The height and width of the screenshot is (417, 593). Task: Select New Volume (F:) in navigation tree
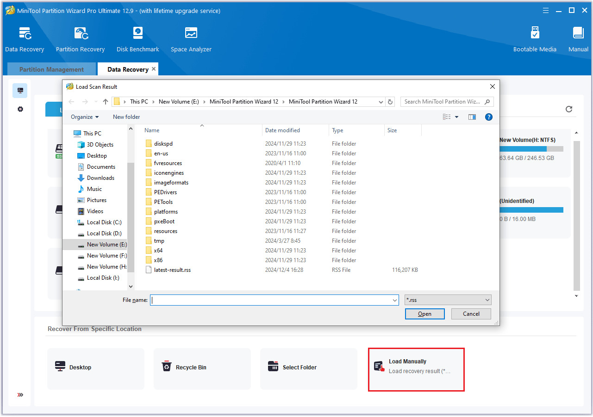106,256
